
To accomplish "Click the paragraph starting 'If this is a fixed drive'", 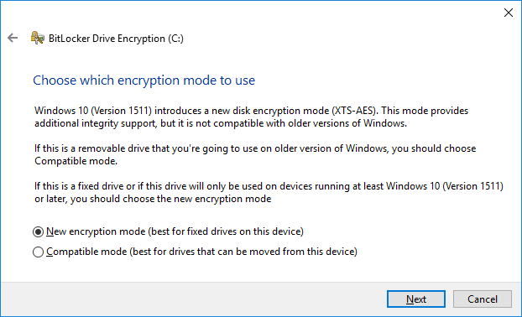I will pyautogui.click(x=269, y=192).
